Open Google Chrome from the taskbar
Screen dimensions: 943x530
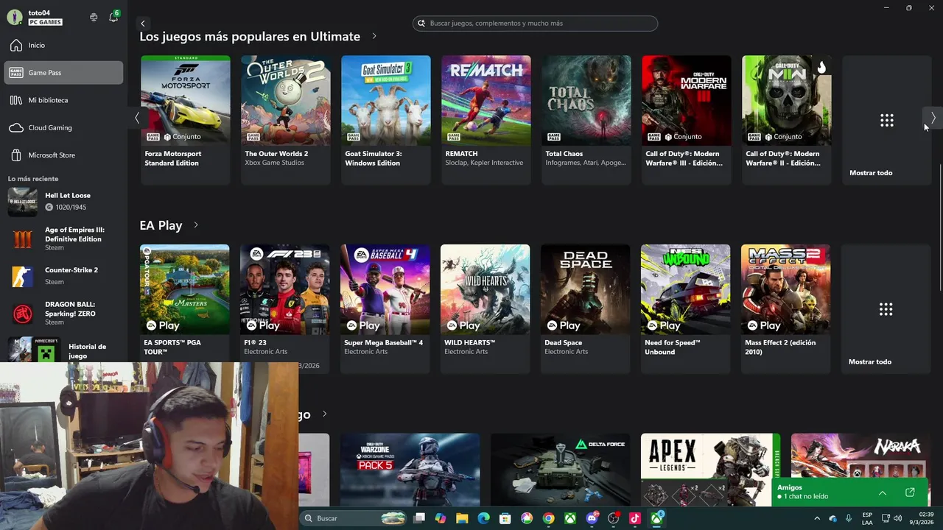pyautogui.click(x=548, y=518)
